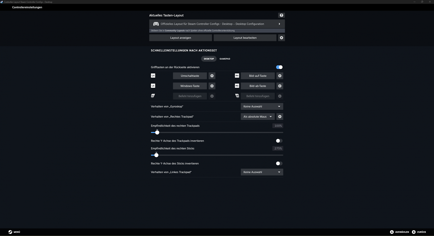
Task: Toggle Rechte Y-Achse des Trackpads invertieren
Action: tap(279, 141)
